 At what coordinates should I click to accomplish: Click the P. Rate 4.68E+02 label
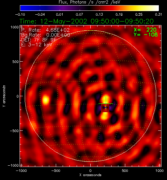tap(45, 30)
